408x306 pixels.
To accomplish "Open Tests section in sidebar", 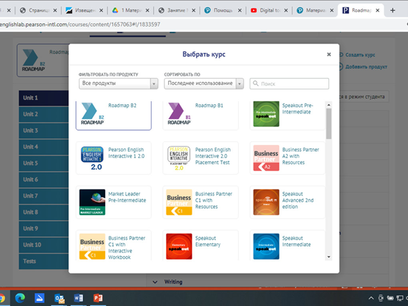I will tap(44, 261).
